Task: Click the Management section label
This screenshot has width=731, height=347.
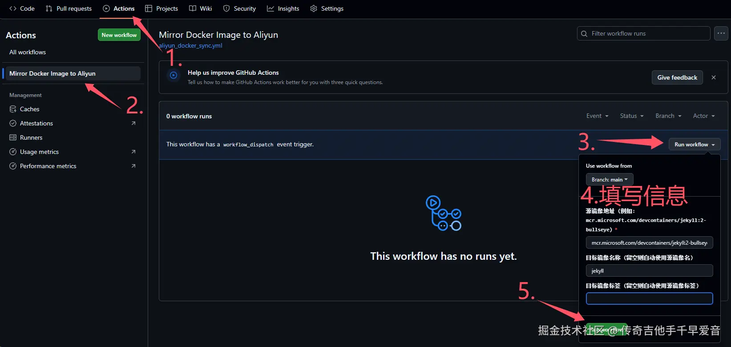Action: coord(25,95)
